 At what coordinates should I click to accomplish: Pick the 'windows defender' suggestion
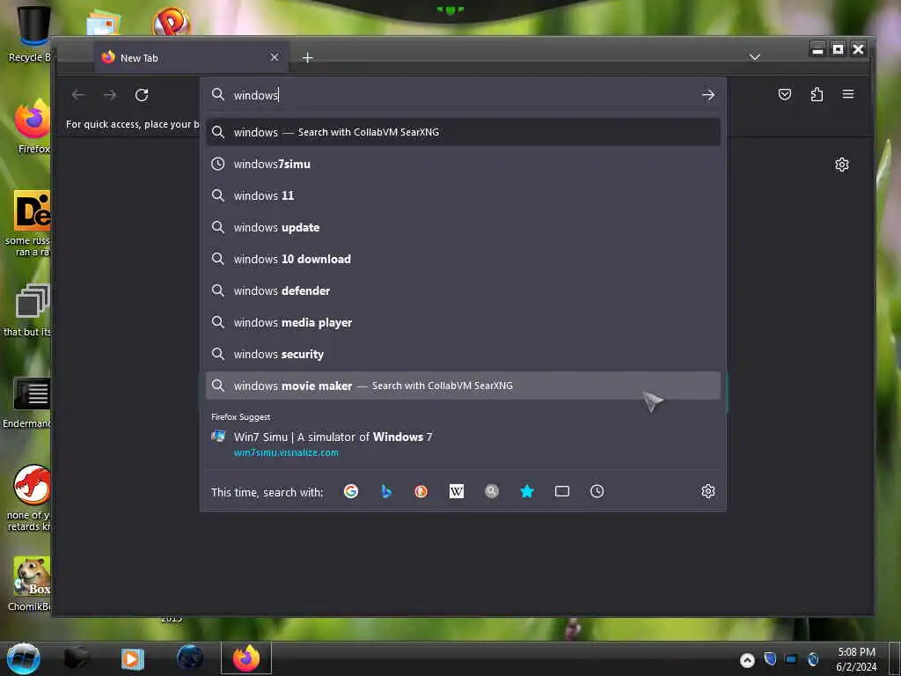coord(463,290)
